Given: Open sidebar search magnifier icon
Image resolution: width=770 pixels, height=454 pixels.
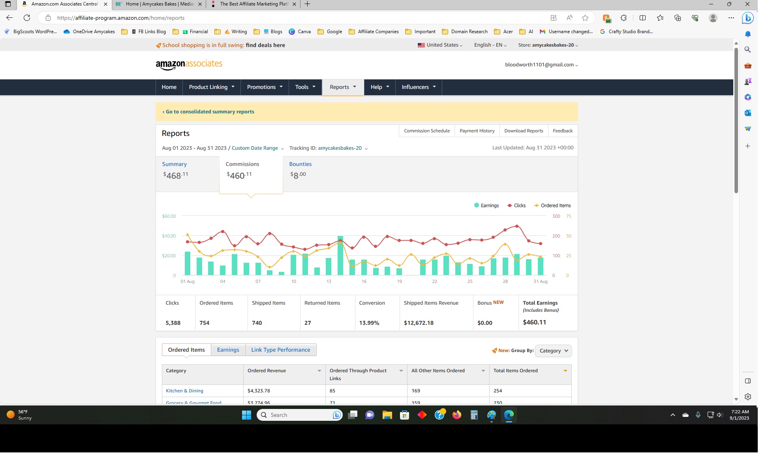Looking at the screenshot, I should (748, 50).
